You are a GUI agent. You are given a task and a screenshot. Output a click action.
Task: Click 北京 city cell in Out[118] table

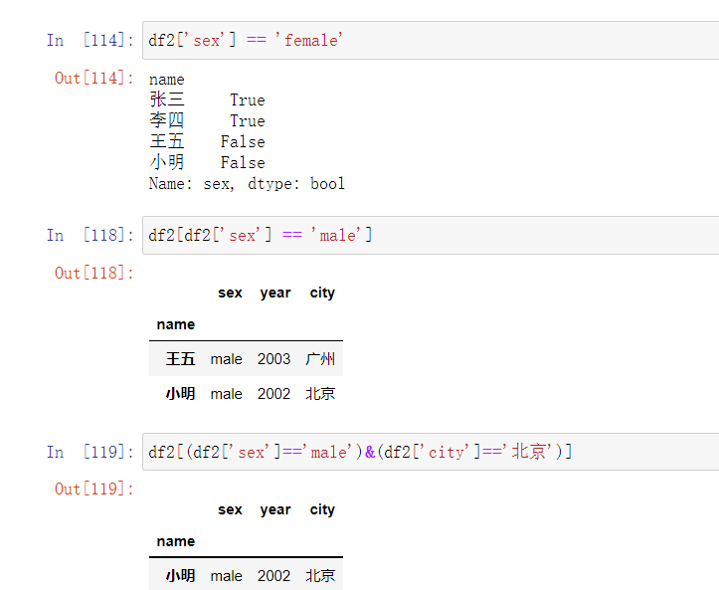point(320,394)
